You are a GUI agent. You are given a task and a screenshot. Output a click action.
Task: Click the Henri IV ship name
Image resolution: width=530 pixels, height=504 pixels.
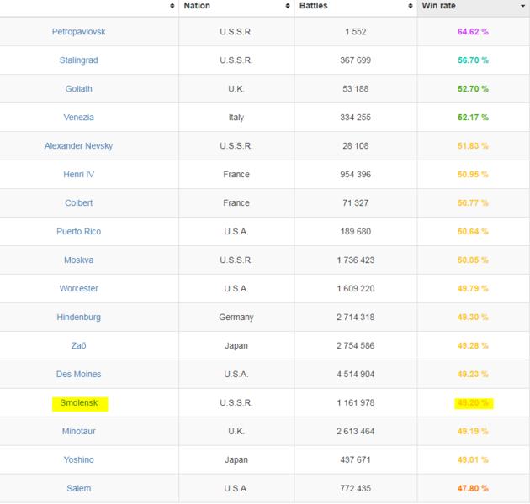[78, 175]
